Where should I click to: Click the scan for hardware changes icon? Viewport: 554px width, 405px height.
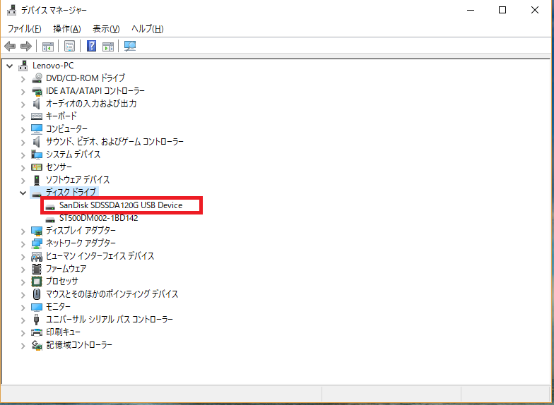(x=130, y=46)
